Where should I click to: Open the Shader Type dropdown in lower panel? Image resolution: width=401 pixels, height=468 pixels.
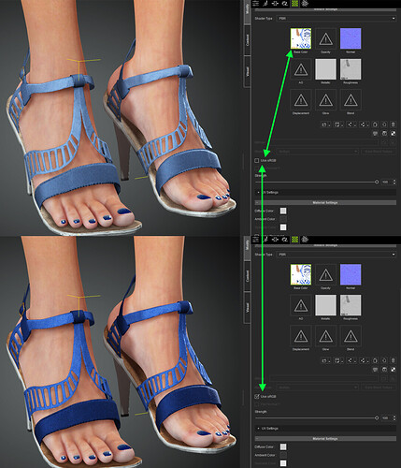click(337, 255)
